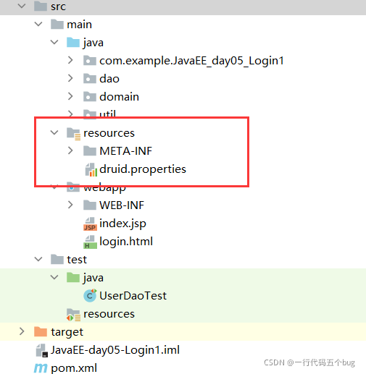Click the orange target folder icon
Viewport: 366px width, 374px height.
pyautogui.click(x=41, y=331)
